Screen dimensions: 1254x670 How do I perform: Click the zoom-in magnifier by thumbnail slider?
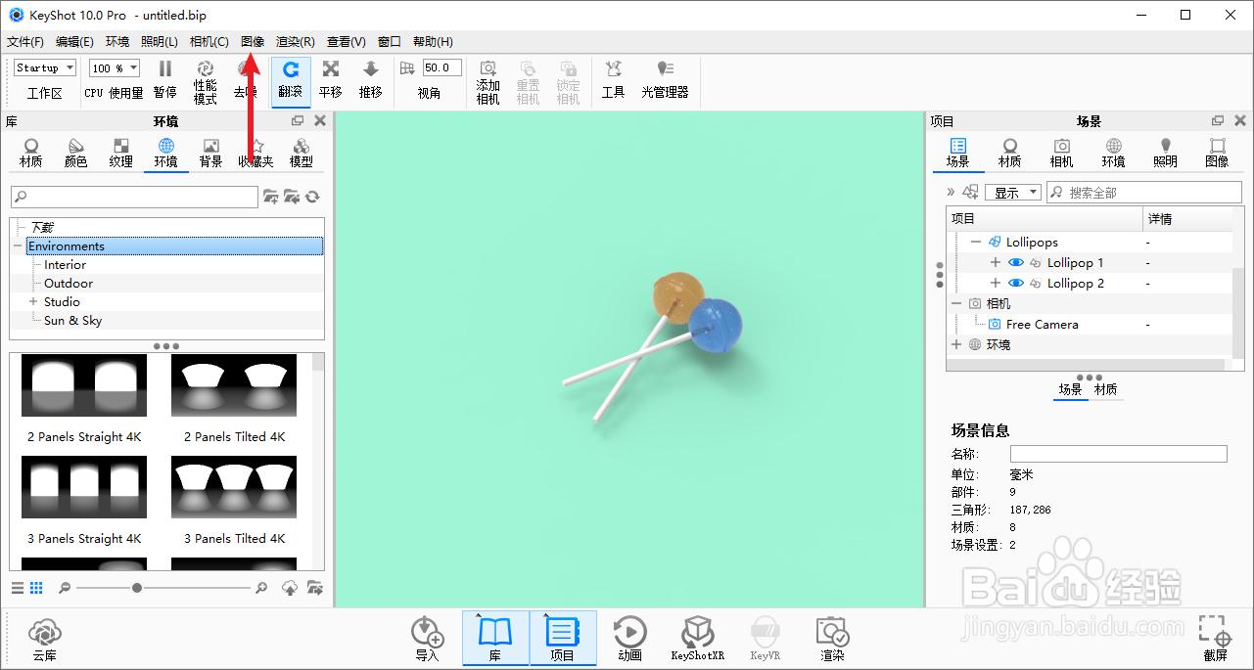point(261,588)
